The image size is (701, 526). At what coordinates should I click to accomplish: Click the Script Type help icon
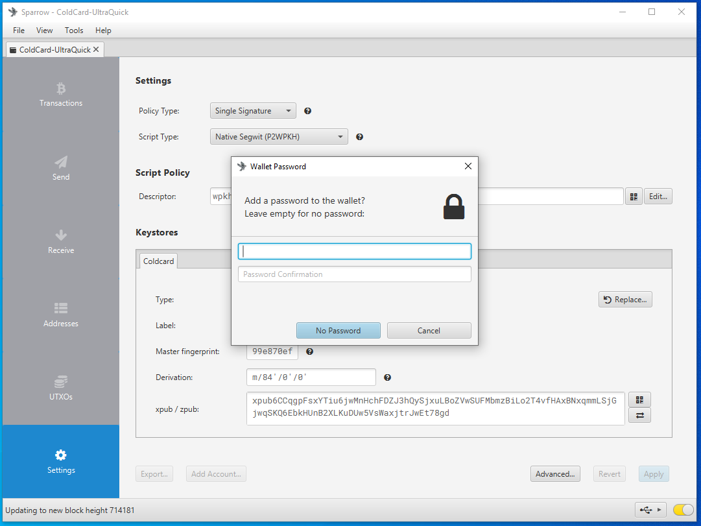click(x=359, y=137)
